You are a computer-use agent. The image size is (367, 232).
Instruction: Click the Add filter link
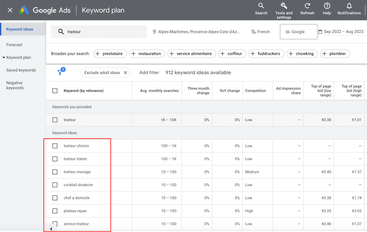(149, 72)
